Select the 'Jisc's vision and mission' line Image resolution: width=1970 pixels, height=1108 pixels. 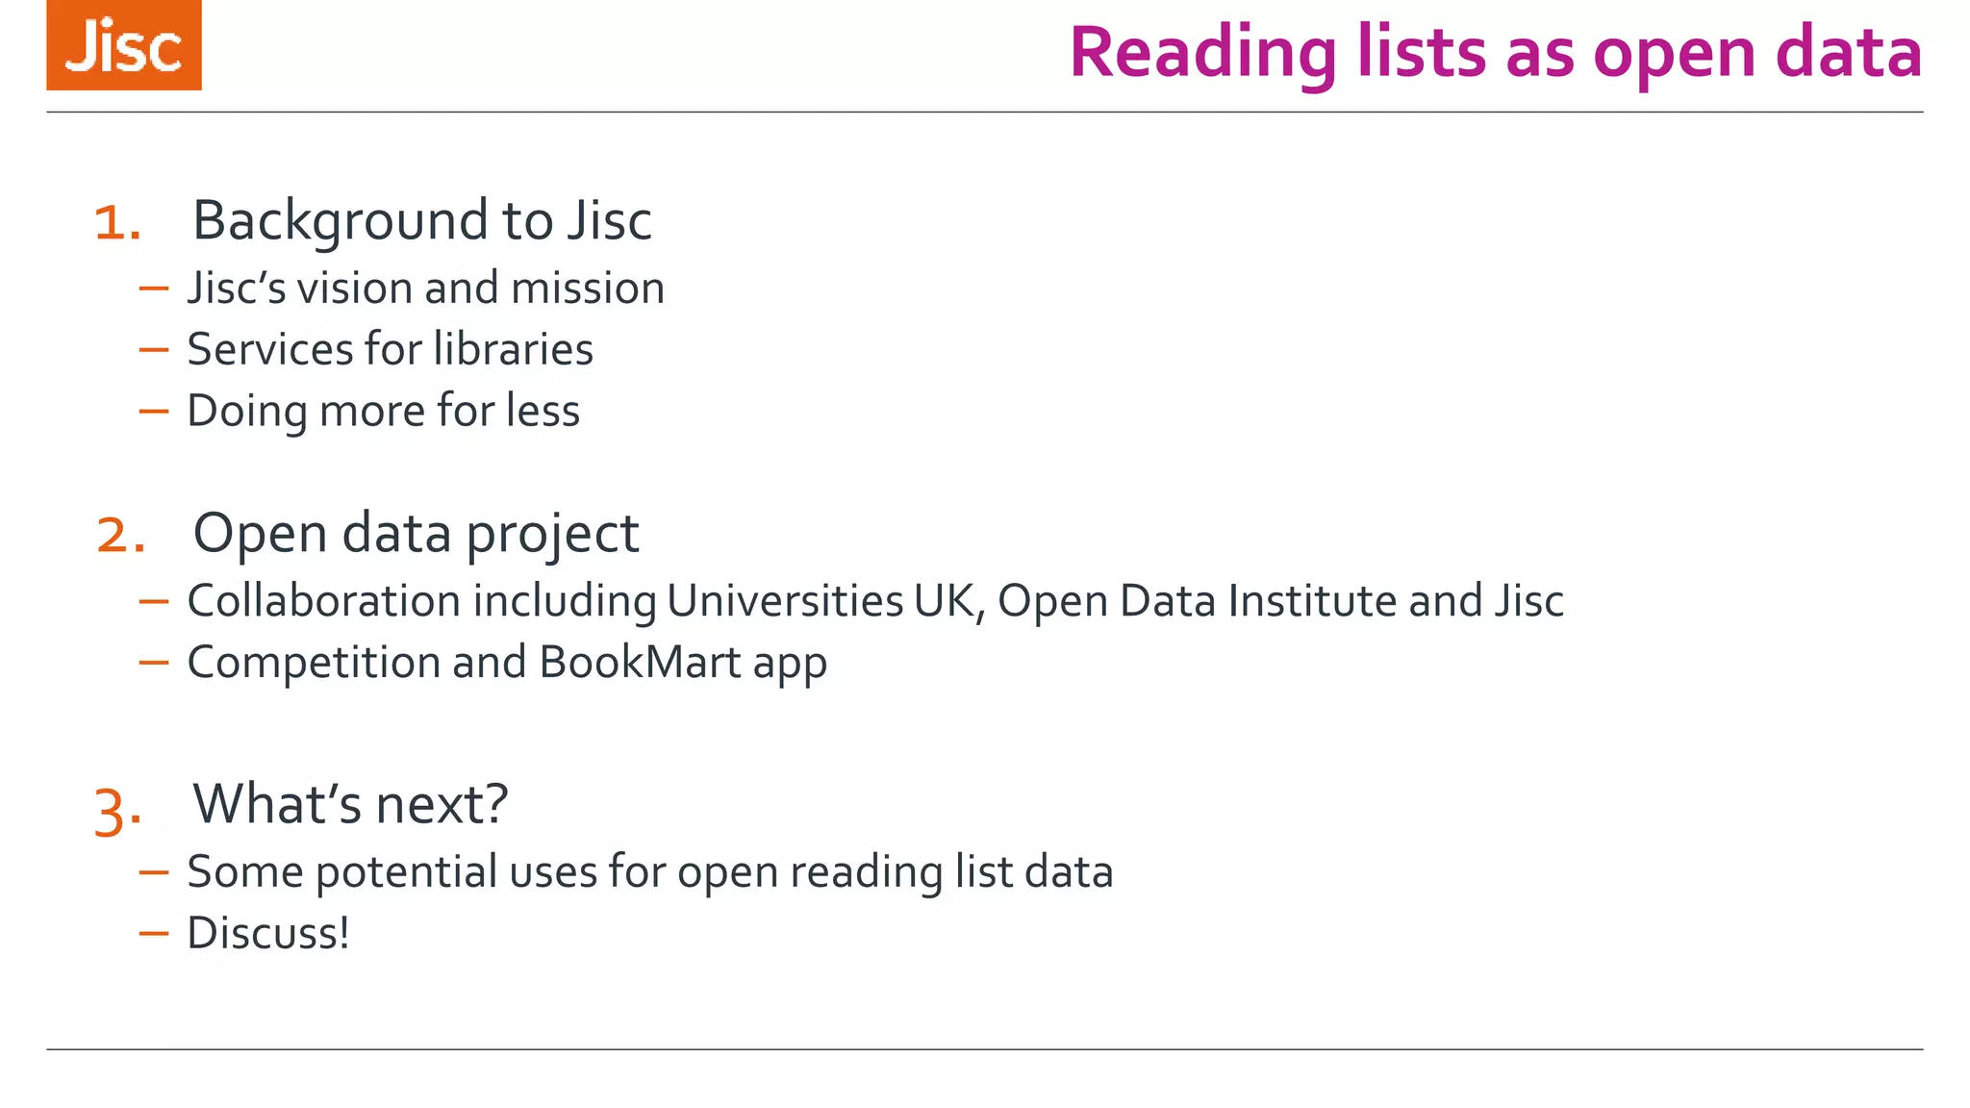pyautogui.click(x=425, y=288)
